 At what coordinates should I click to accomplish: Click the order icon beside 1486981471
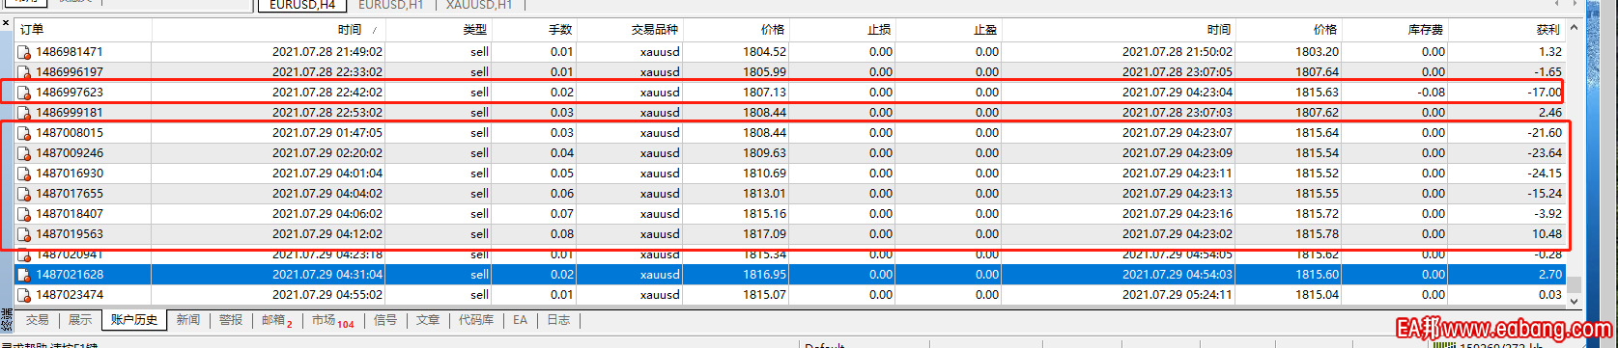pos(24,52)
